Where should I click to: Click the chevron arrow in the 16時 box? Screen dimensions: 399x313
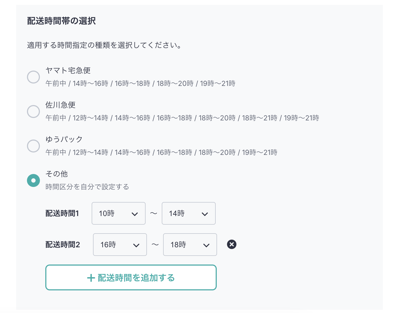(x=136, y=245)
